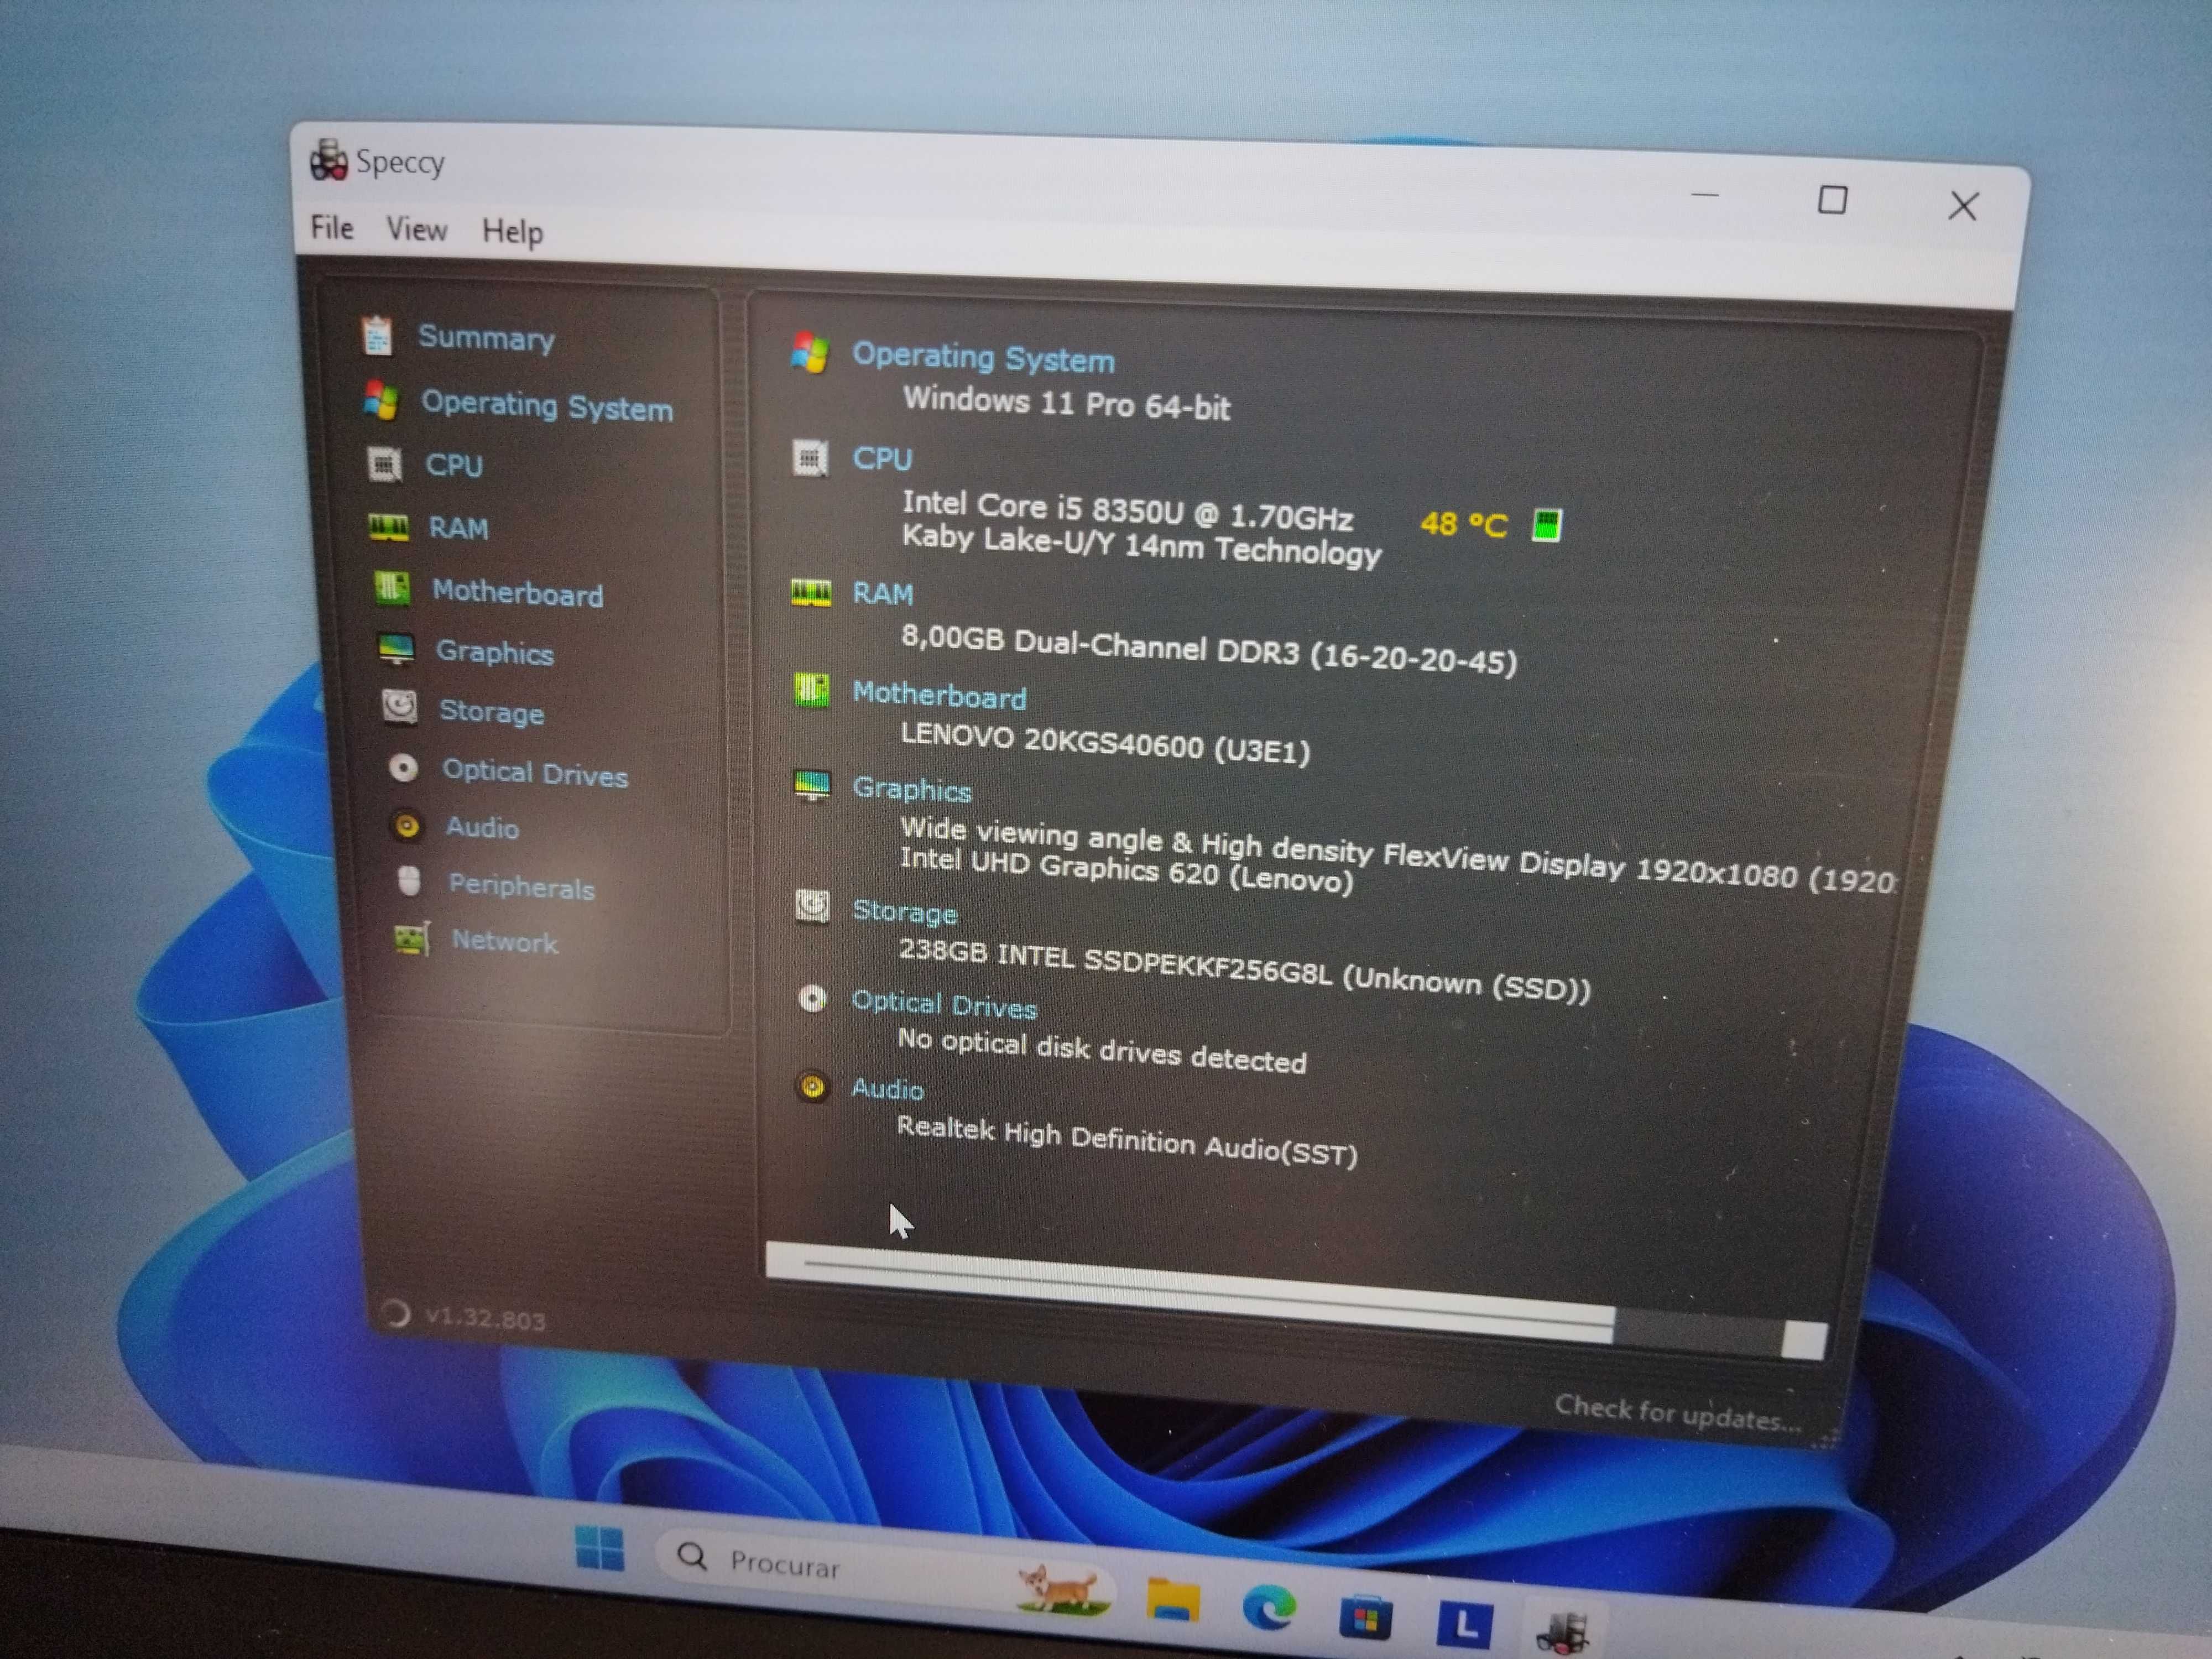Viewport: 2212px width, 1659px height.
Task: Click RAM heading in summary panel
Action: click(x=882, y=594)
